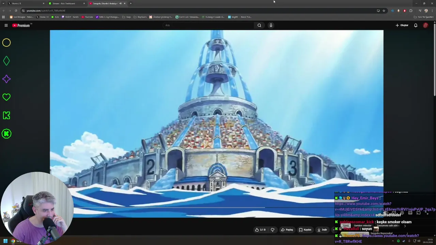Click the YouTube search input field
436x245 pixels.
click(208, 25)
